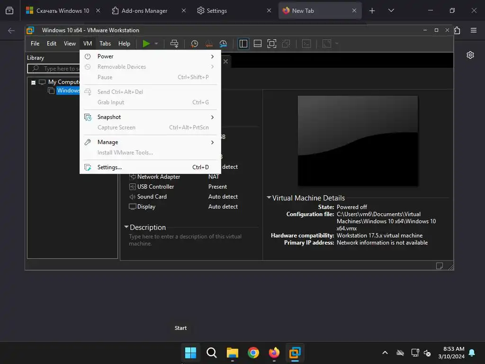Toggle the library sidebar view icon
Image resolution: width=485 pixels, height=364 pixels.
(x=243, y=44)
